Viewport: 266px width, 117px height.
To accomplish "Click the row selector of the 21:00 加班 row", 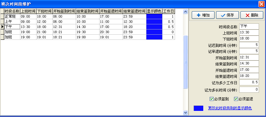I will [x=2, y=32].
